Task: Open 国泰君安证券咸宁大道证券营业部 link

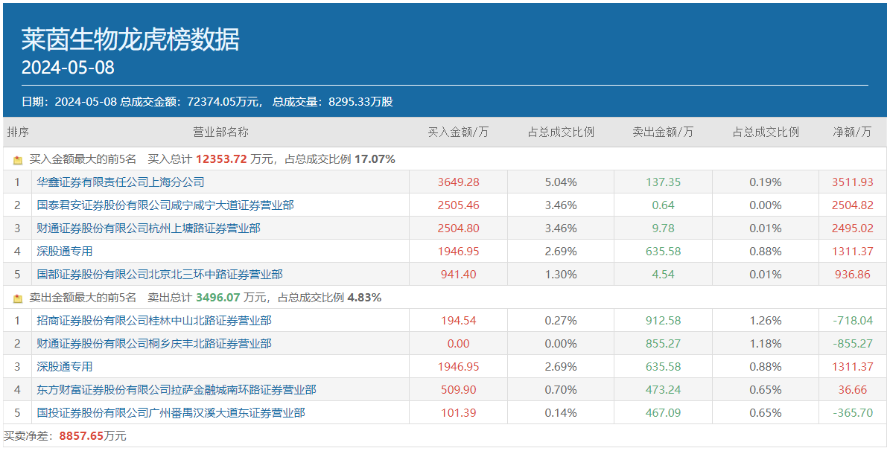Action: (165, 205)
